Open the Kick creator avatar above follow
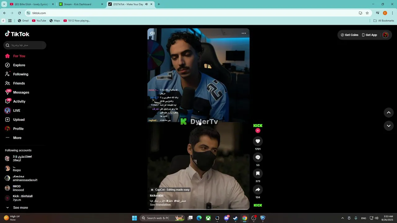Image resolution: width=397 pixels, height=223 pixels. pos(258,125)
